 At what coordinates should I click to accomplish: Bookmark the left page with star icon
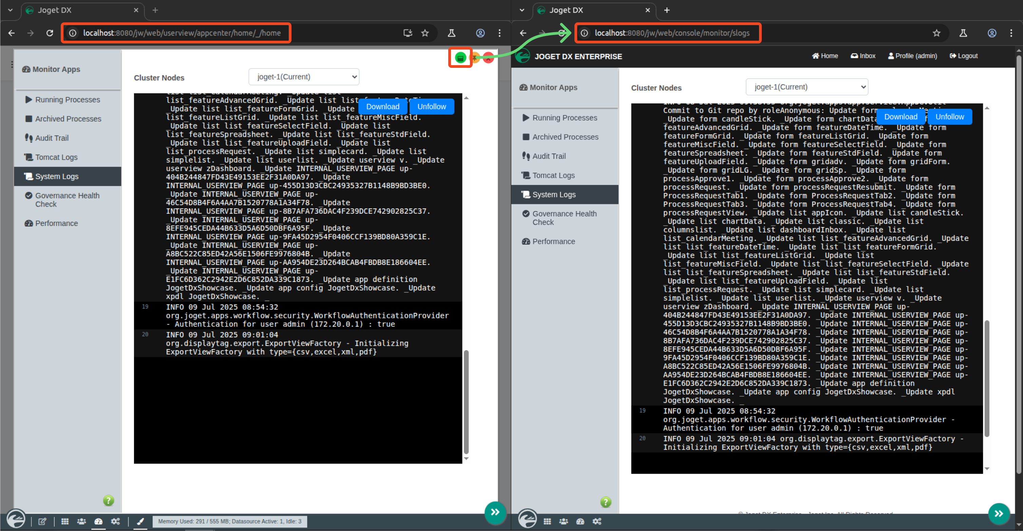(x=425, y=33)
